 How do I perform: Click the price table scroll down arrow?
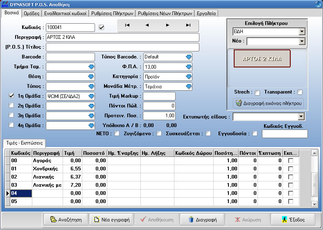314,204
